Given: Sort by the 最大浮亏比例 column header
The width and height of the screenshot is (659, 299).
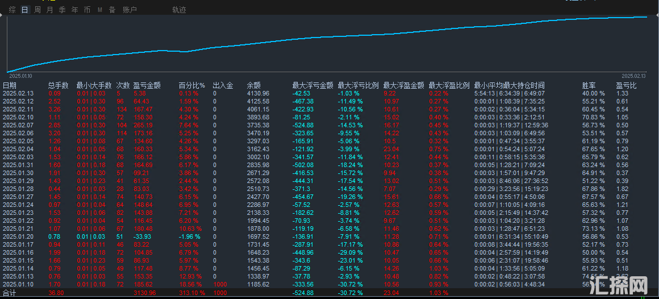Looking at the screenshot, I should click(358, 85).
